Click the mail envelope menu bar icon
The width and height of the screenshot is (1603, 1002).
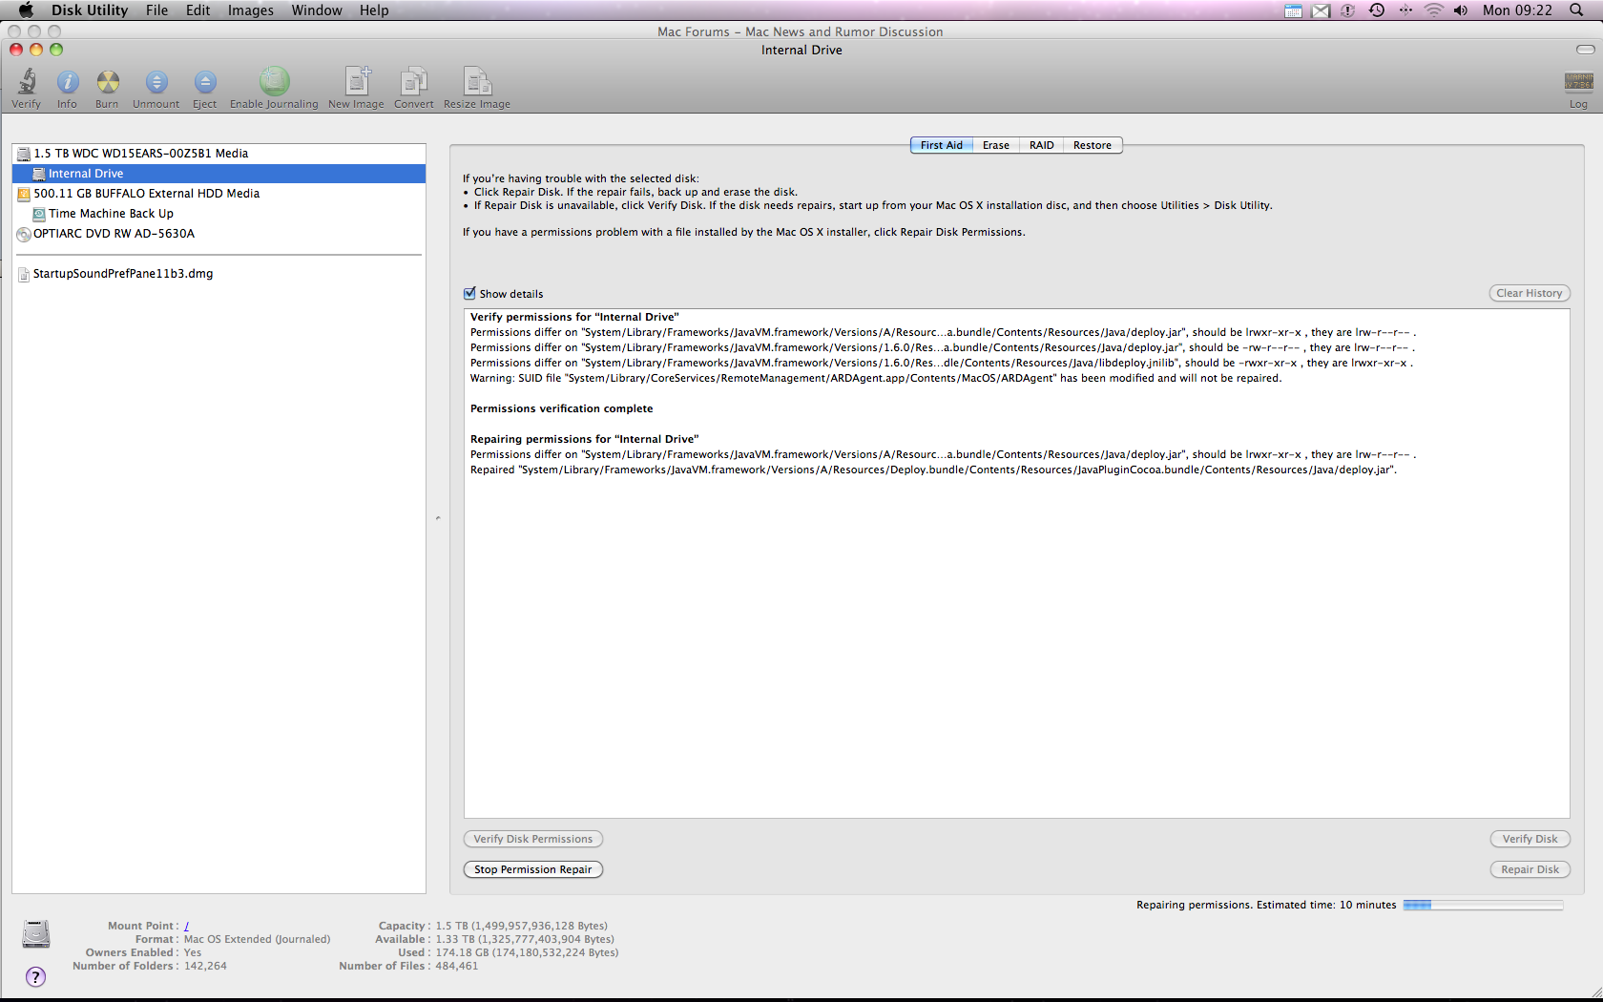1321,10
